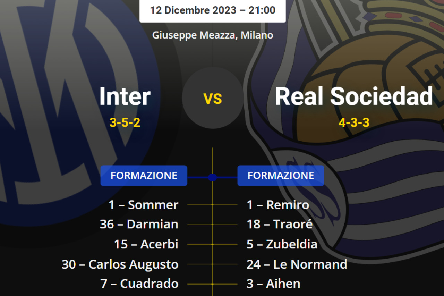Viewport: 444px width, 296px height.
Task: Click the circular vs badge
Action: click(x=213, y=98)
